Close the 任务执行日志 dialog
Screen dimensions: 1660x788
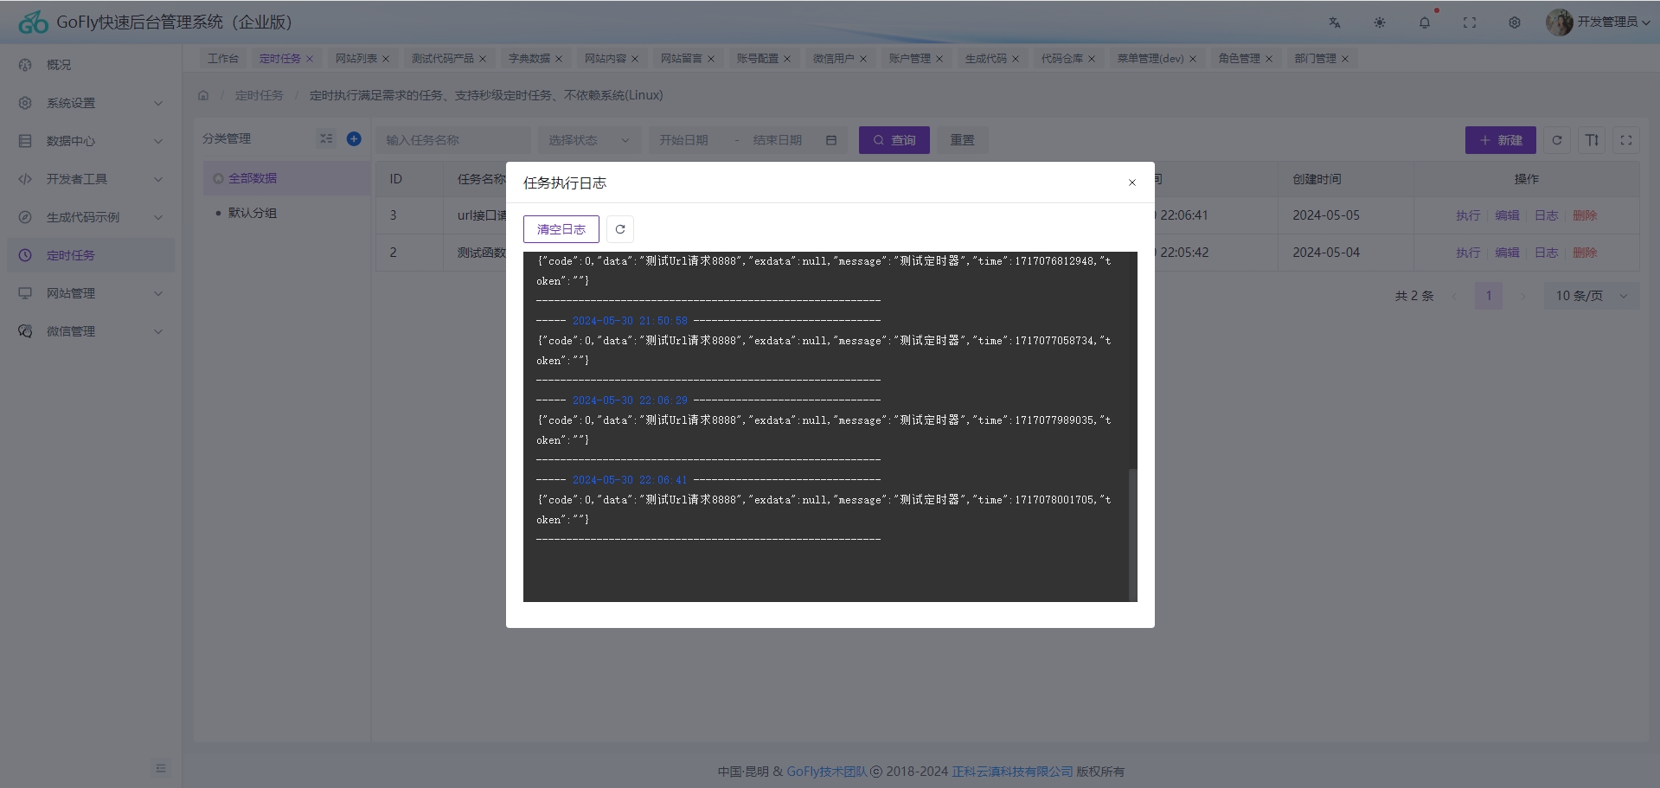pyautogui.click(x=1132, y=183)
